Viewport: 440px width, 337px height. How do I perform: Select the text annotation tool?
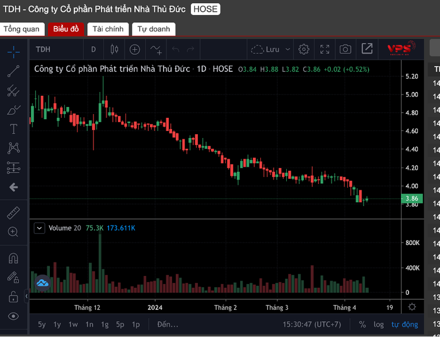pyautogui.click(x=13, y=129)
